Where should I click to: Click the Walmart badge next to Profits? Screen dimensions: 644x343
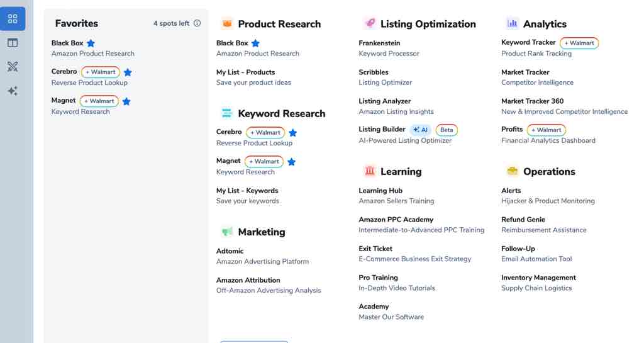[x=547, y=130]
